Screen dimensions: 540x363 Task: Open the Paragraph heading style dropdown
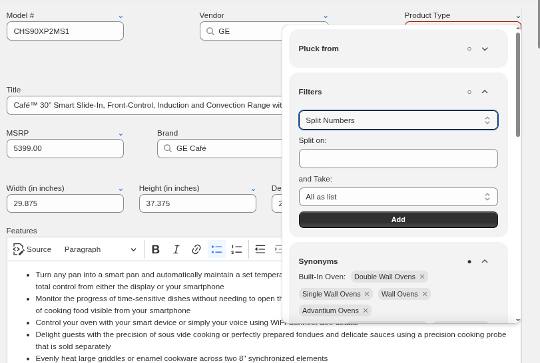(100, 249)
